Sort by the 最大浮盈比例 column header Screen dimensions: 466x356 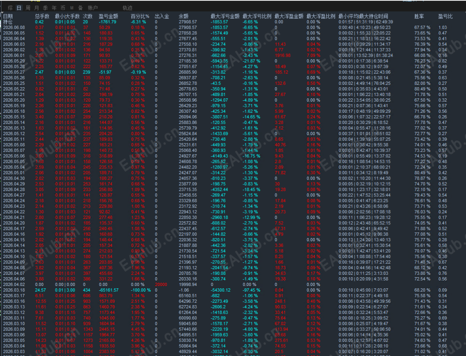click(321, 16)
